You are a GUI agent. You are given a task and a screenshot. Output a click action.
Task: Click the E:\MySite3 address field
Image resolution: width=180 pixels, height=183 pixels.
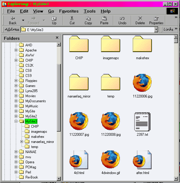(x=87, y=30)
